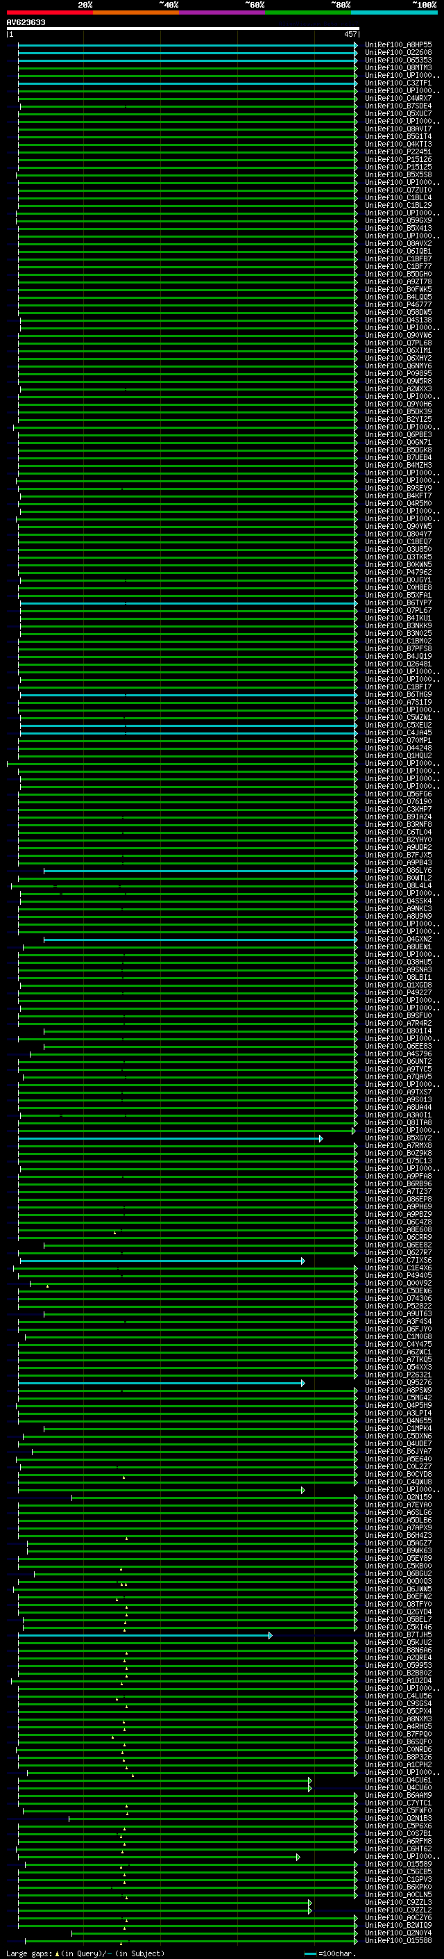Click the UniRef100_P22451 label
Viewport: 444px width, 1959px height.
(398, 151)
